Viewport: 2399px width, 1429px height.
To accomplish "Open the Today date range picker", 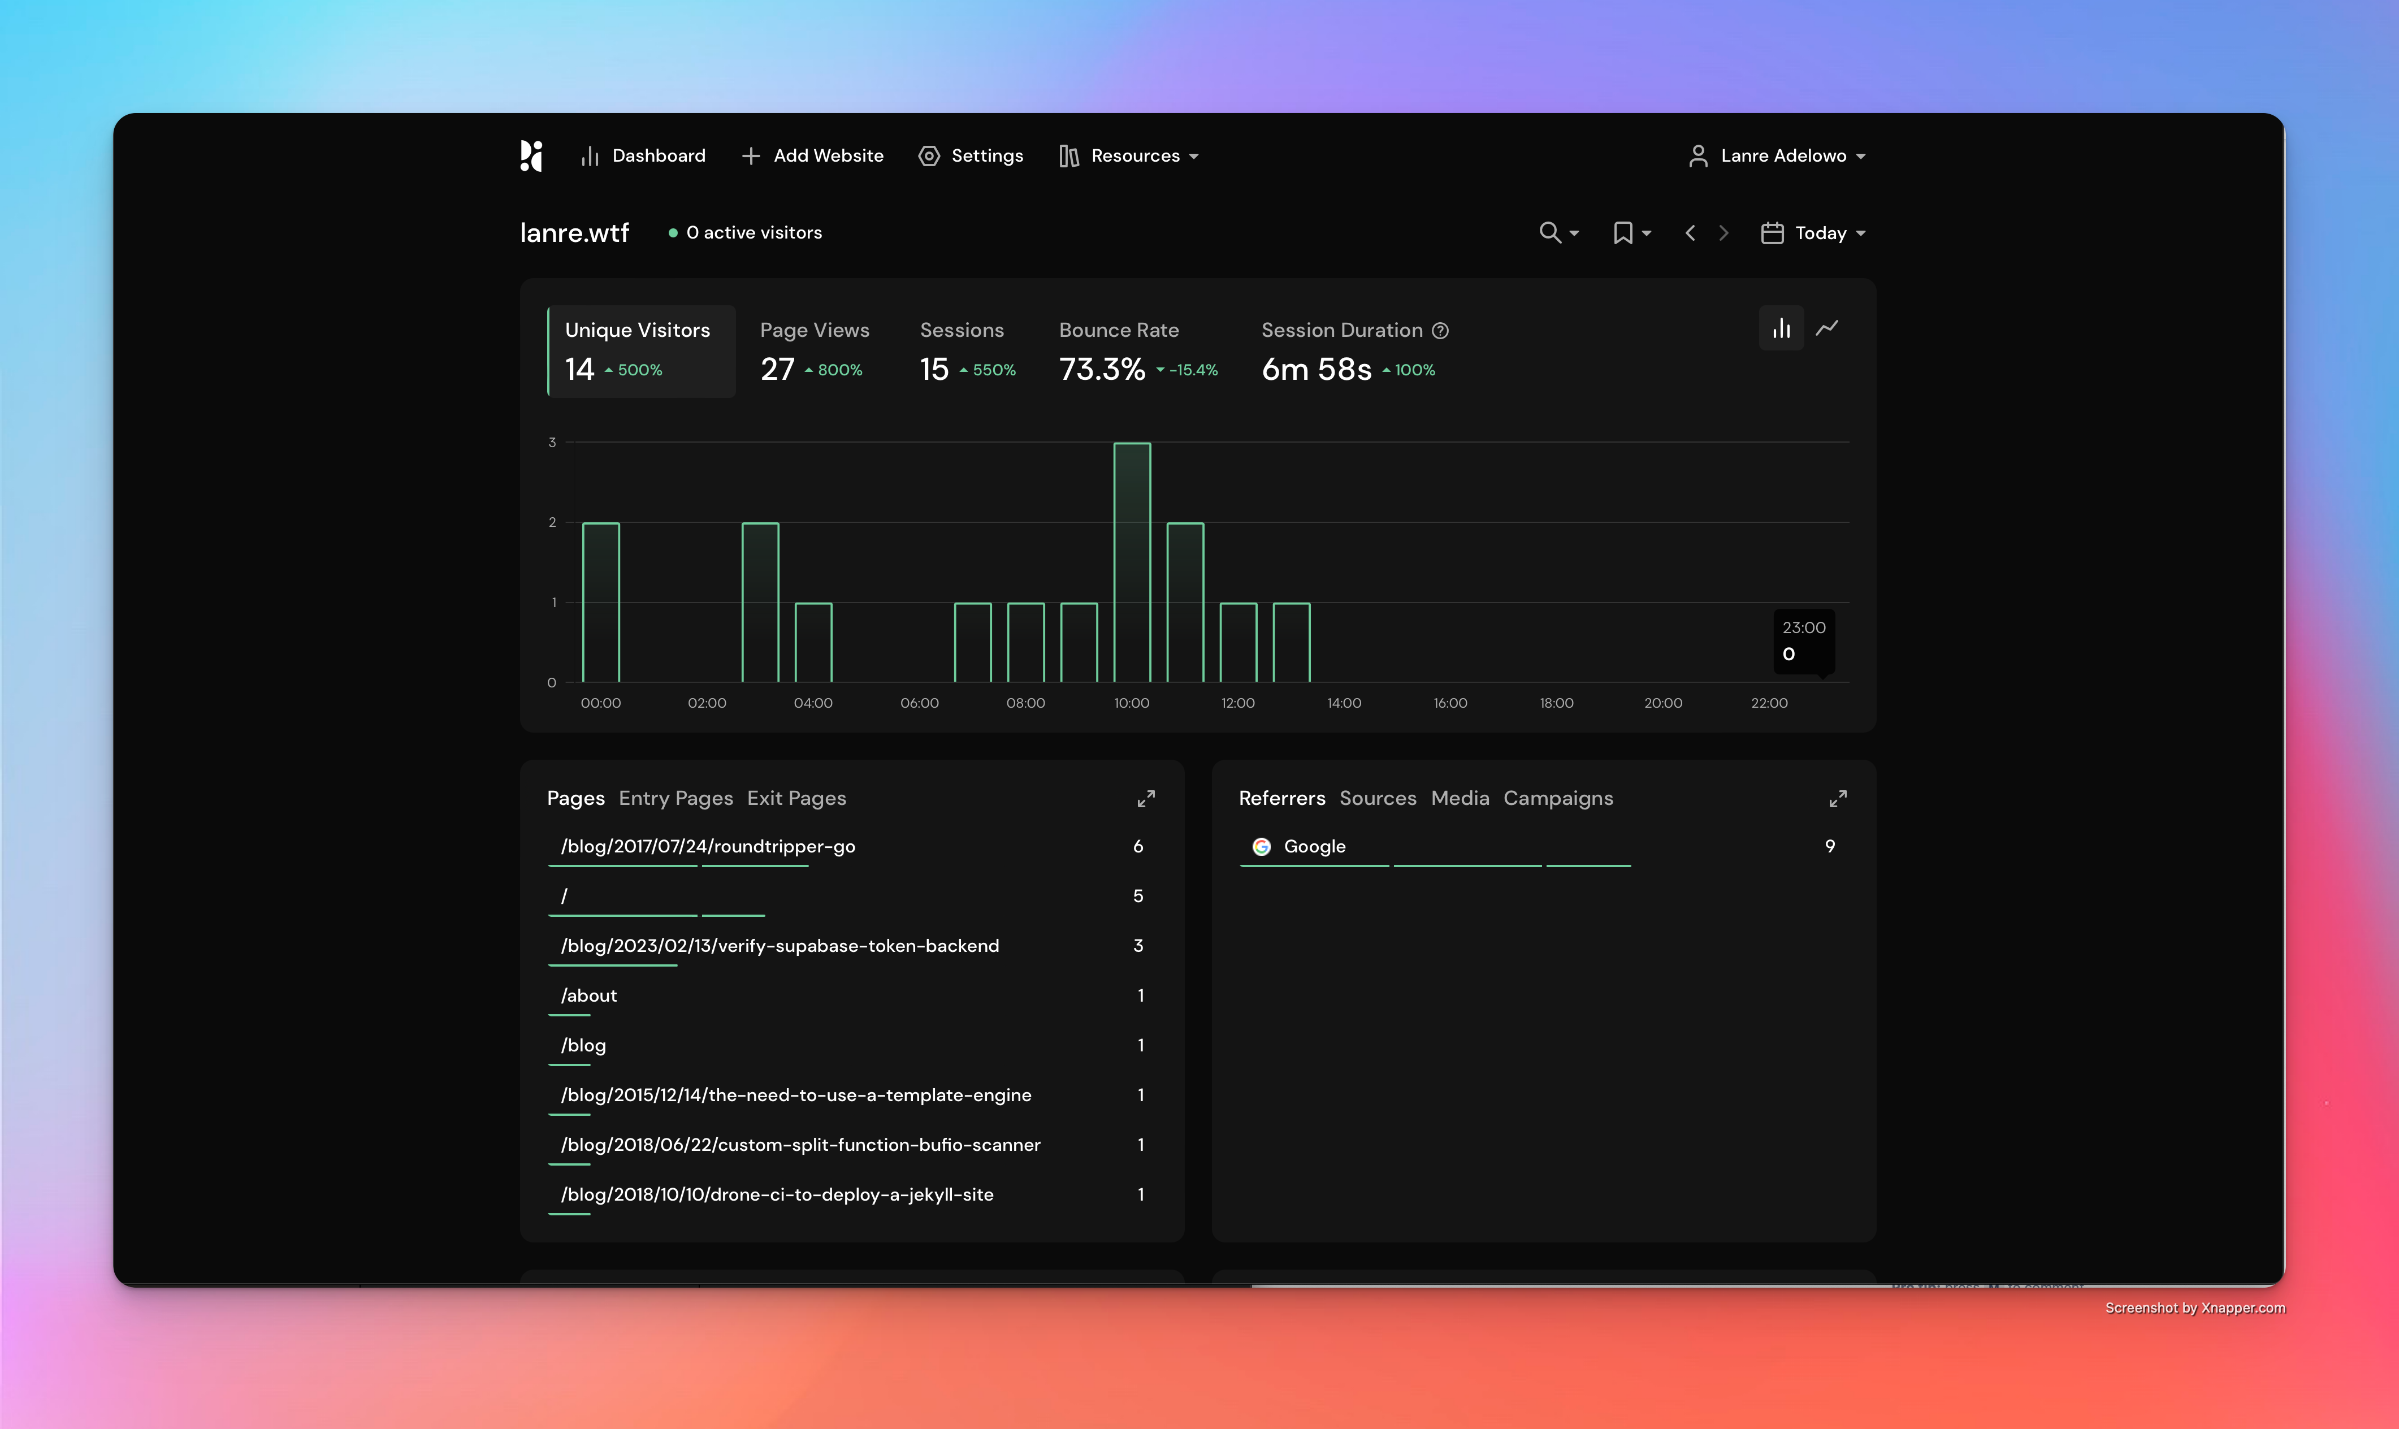I will tap(1814, 233).
